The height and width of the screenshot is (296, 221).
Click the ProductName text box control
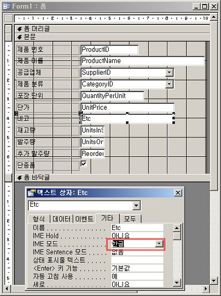click(x=143, y=61)
